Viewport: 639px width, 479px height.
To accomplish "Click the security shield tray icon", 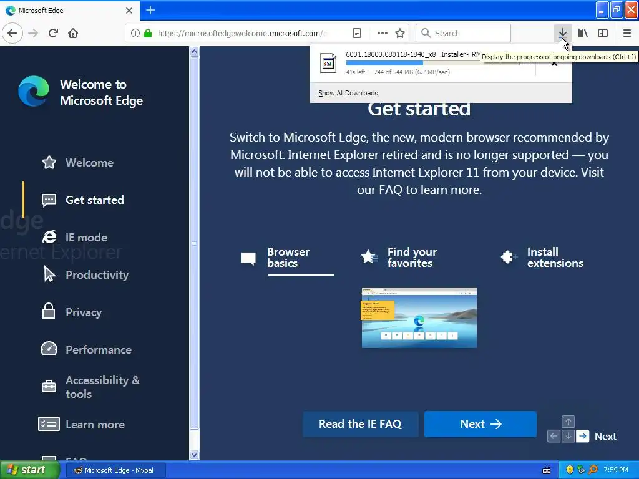I will click(x=570, y=470).
